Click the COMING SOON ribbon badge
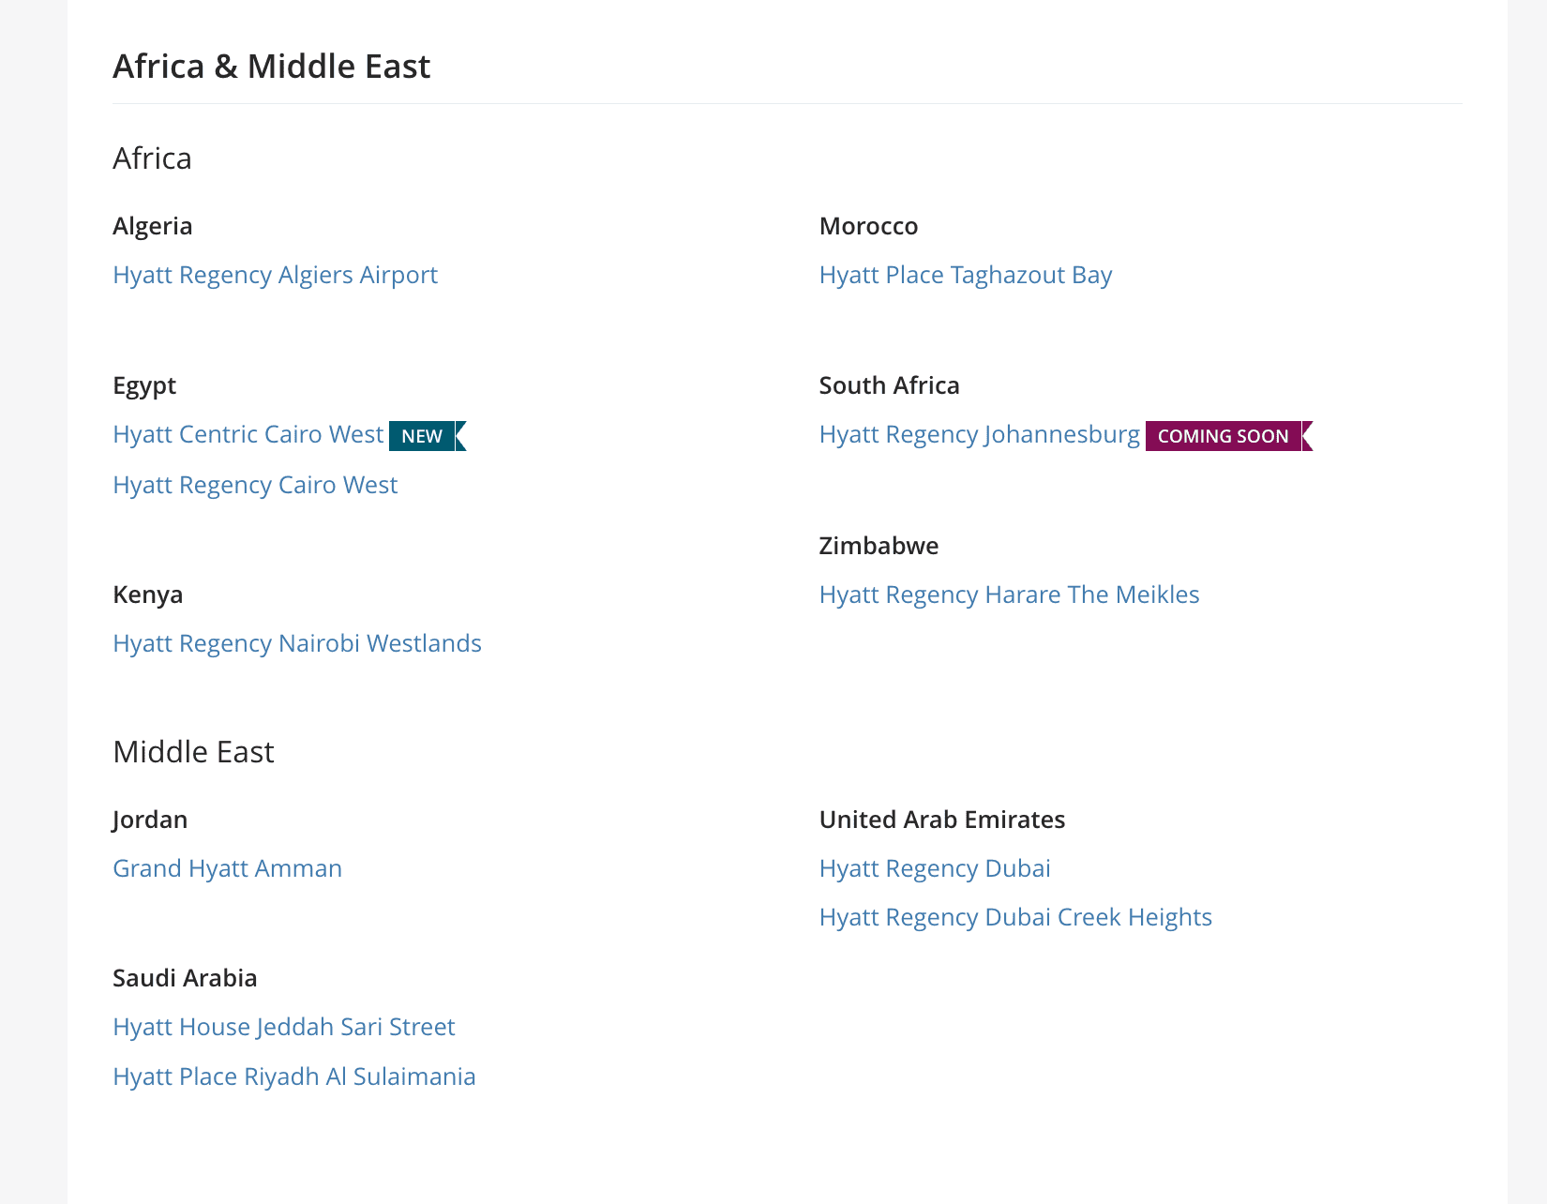1547x1204 pixels. pyautogui.click(x=1229, y=436)
